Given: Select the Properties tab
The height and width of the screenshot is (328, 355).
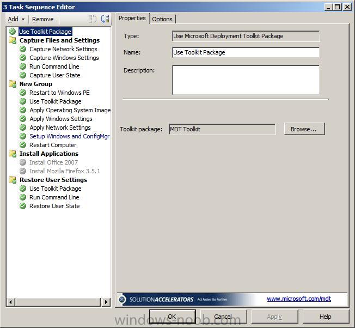Looking at the screenshot, I should pyautogui.click(x=132, y=18).
